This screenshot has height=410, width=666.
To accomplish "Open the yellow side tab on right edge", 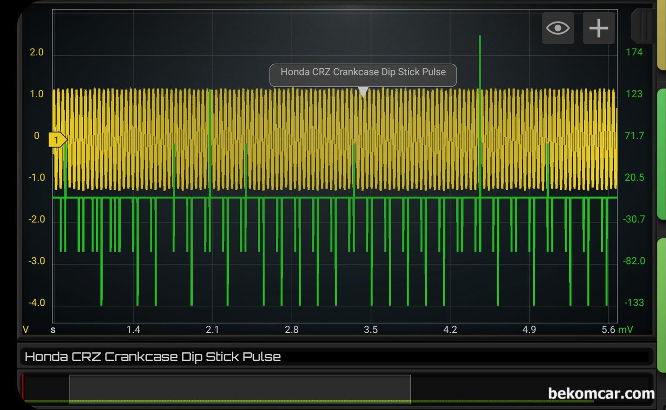I will [x=661, y=36].
